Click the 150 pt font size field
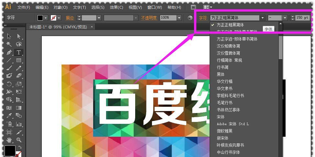 pos(302,18)
